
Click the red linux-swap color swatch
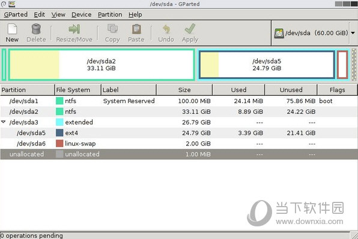point(59,143)
